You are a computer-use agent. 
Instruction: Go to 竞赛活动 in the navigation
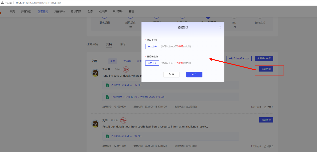[x=59, y=11]
